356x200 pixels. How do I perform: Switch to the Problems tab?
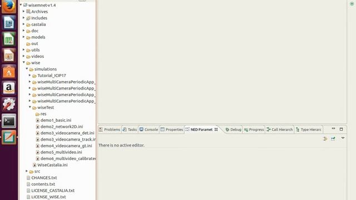tap(110, 129)
